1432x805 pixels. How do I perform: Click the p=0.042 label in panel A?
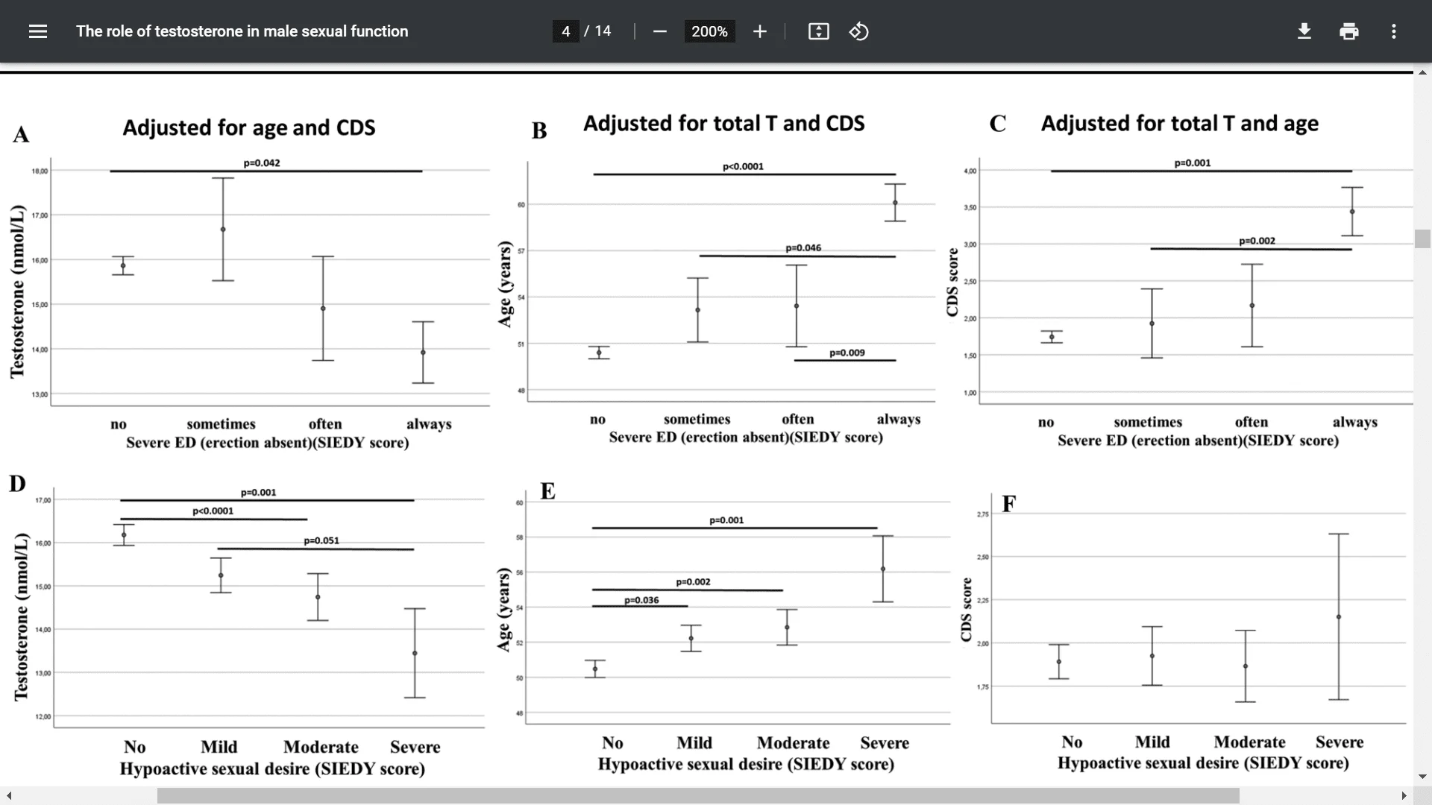(262, 162)
